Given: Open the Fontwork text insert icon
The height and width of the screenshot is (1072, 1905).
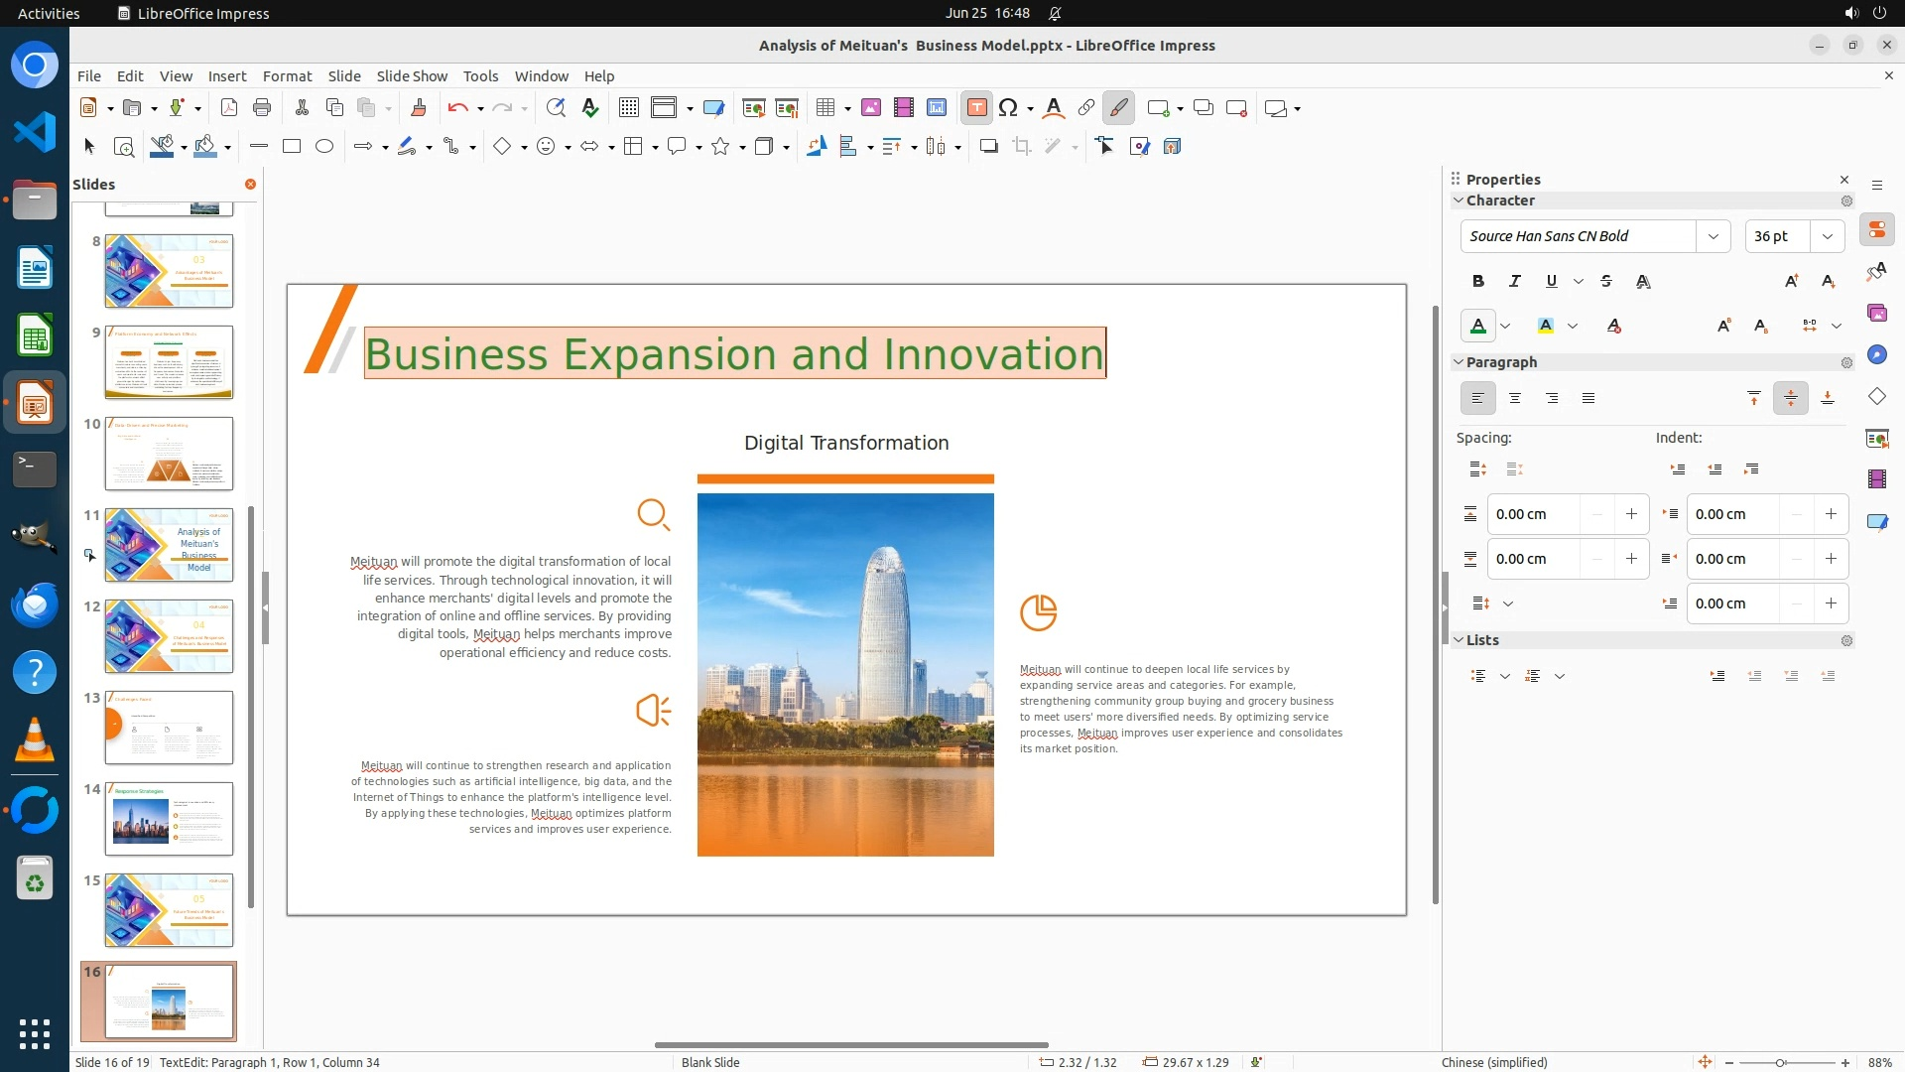Looking at the screenshot, I should pyautogui.click(x=1054, y=108).
